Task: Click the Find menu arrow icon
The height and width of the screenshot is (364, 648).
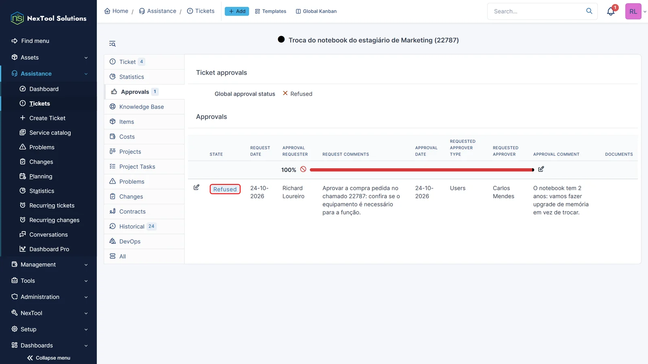Action: click(15, 41)
